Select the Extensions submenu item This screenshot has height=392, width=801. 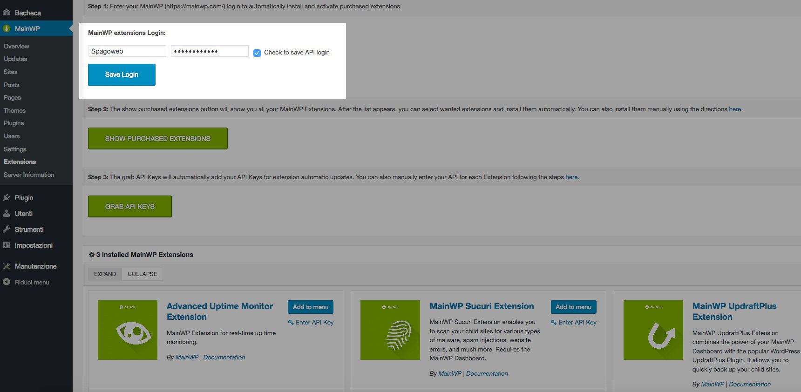(20, 162)
